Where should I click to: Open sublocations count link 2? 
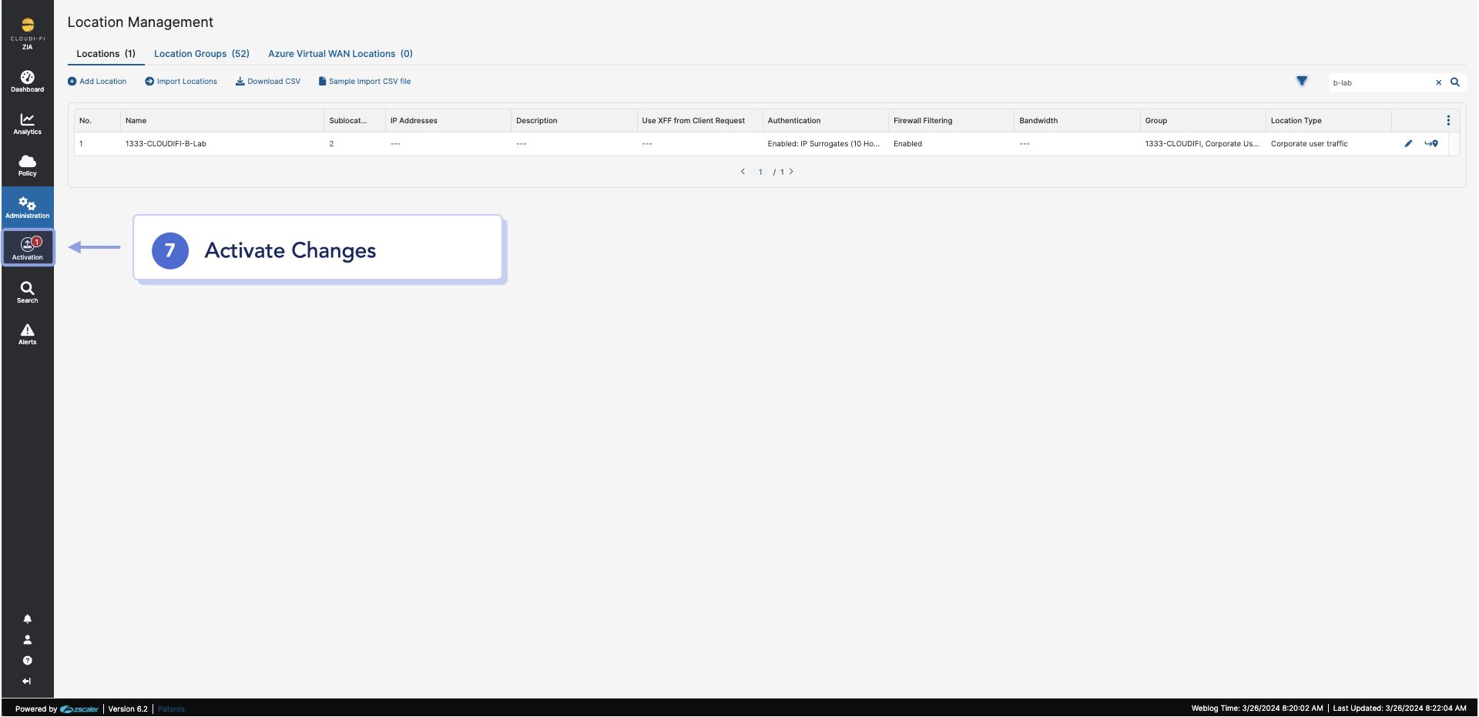[331, 144]
